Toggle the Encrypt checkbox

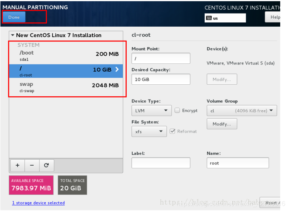click(177, 110)
